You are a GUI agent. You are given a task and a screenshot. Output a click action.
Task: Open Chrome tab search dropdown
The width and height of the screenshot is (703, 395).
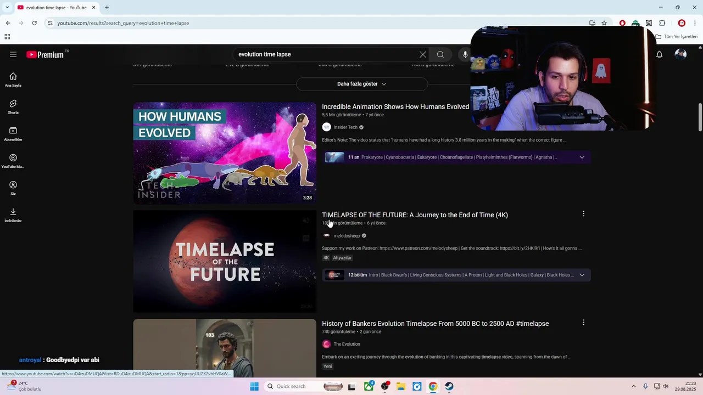point(7,7)
